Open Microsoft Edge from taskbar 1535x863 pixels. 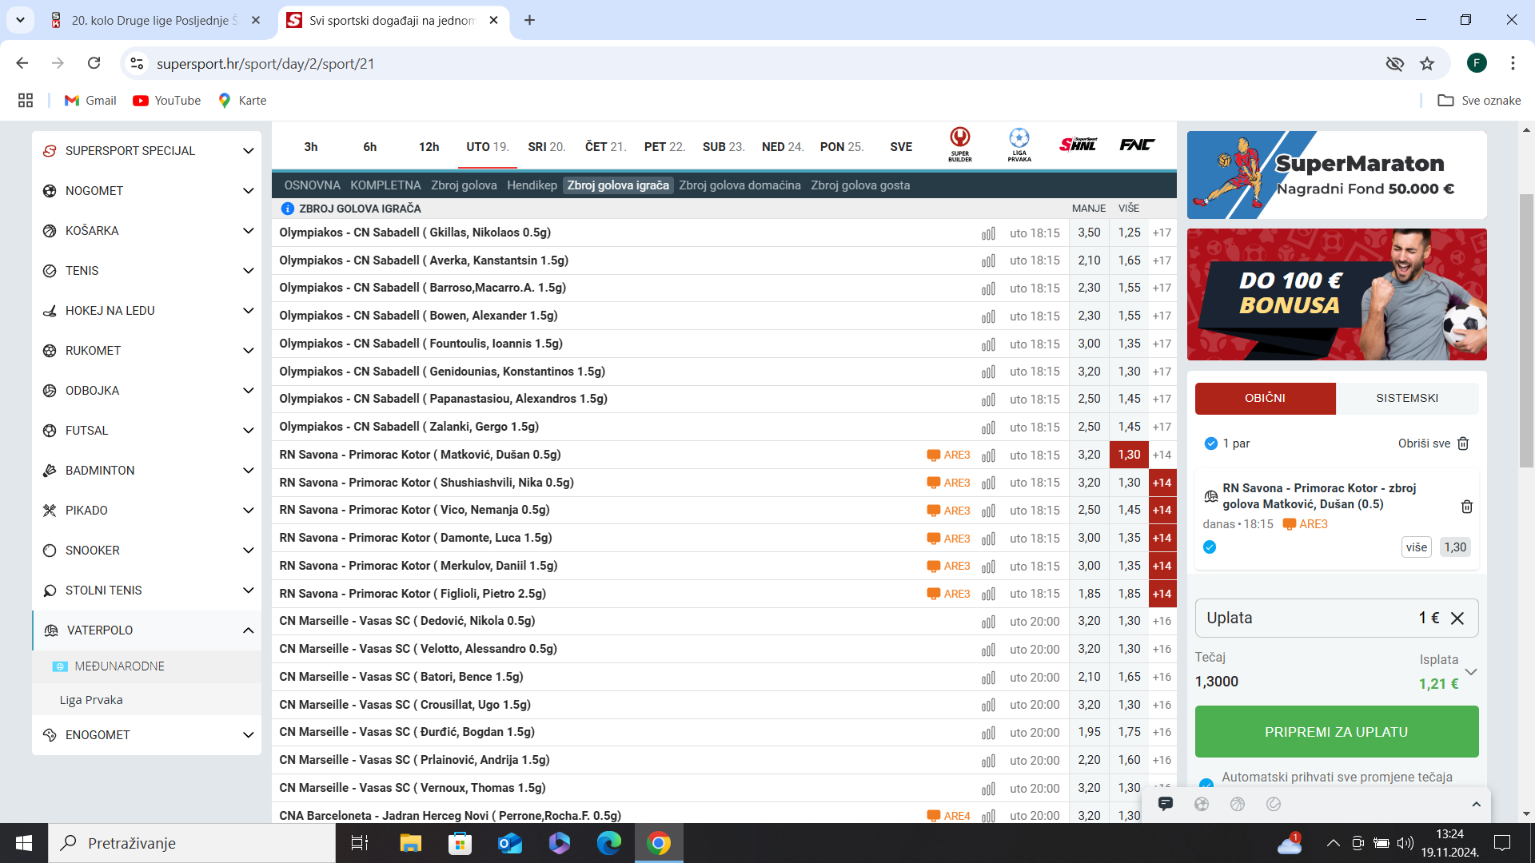click(609, 843)
